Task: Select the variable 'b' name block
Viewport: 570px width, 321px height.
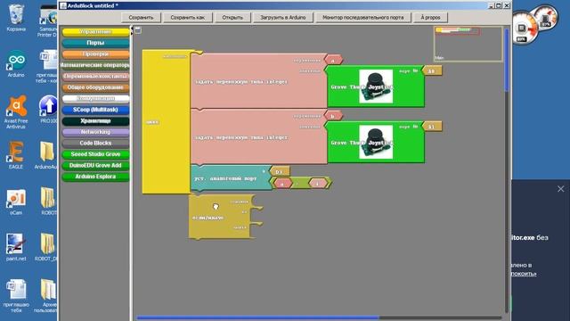Action: point(333,116)
